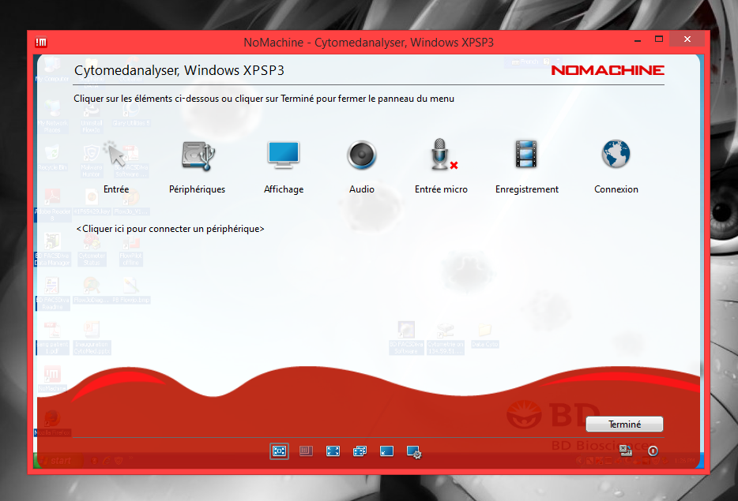The width and height of the screenshot is (738, 501).
Task: Minimize the NoMachine window
Action: pyautogui.click(x=638, y=40)
